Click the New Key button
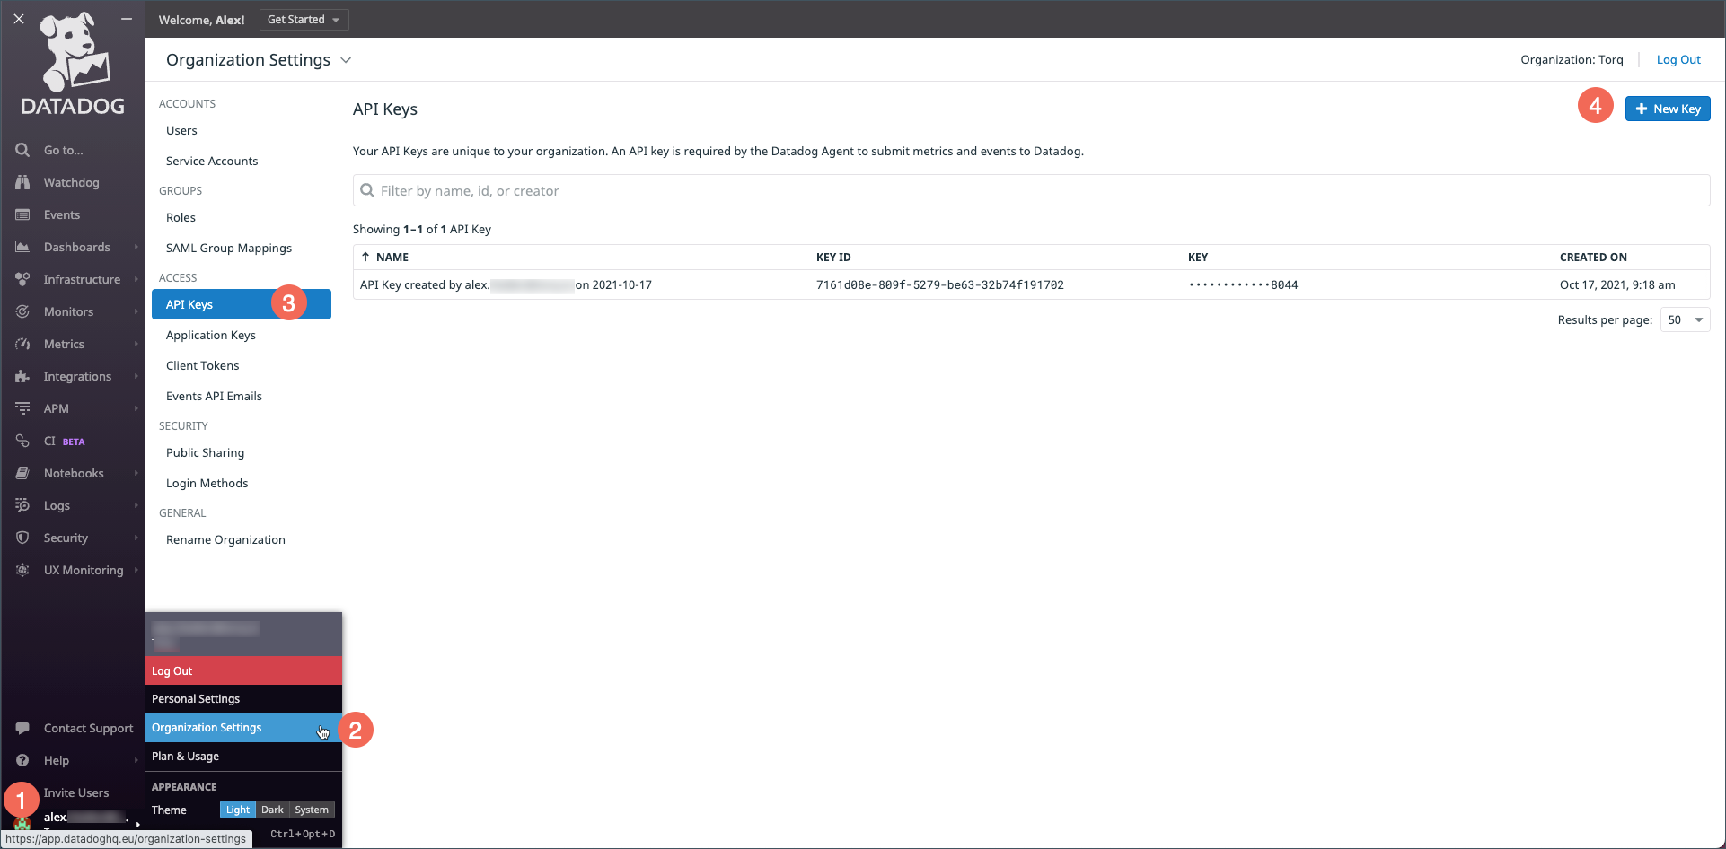The image size is (1726, 849). pyautogui.click(x=1668, y=109)
